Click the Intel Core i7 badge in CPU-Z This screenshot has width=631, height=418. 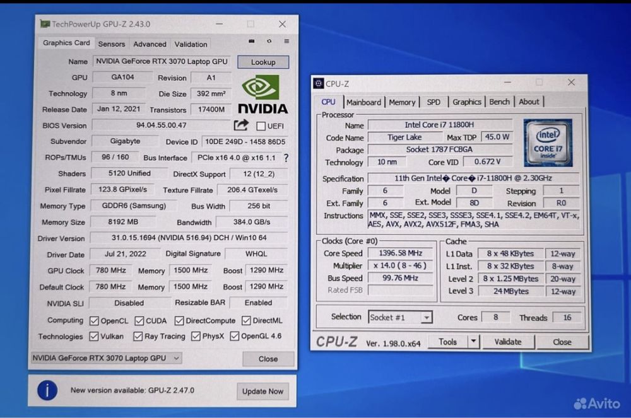(548, 143)
